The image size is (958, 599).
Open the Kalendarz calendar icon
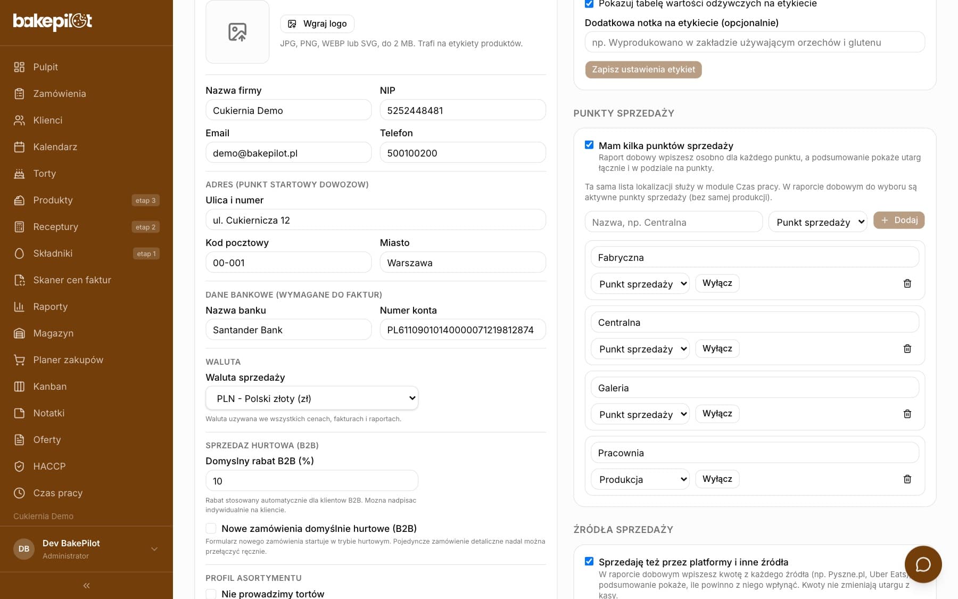[19, 147]
